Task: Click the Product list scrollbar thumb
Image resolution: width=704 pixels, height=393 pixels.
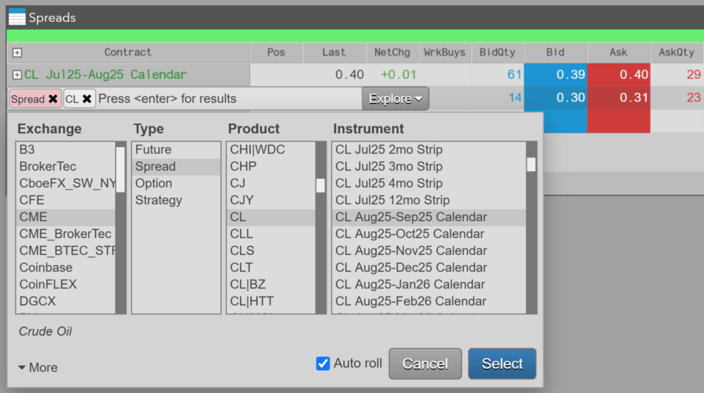Action: tap(320, 186)
